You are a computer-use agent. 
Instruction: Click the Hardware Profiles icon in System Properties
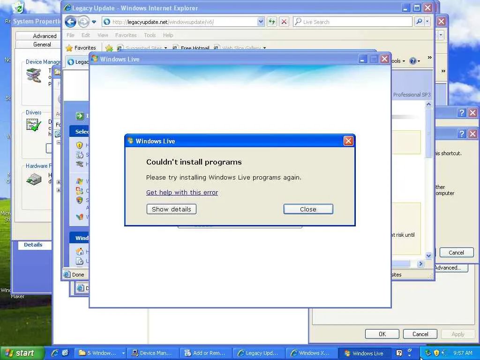(34, 179)
